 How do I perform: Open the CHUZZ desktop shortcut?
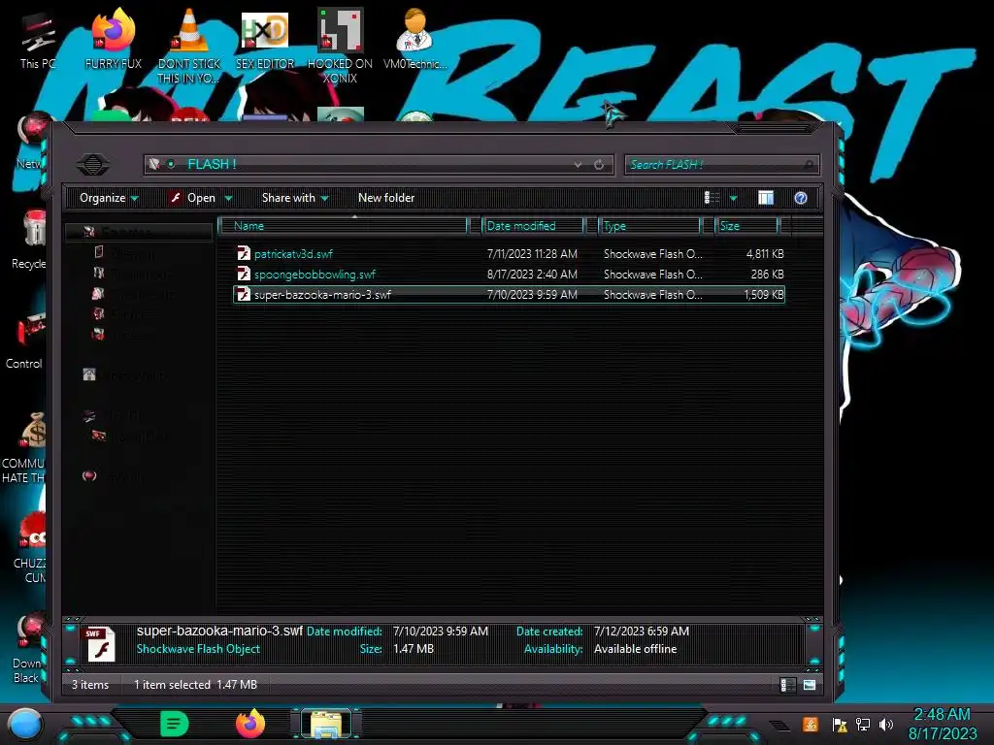(x=29, y=547)
